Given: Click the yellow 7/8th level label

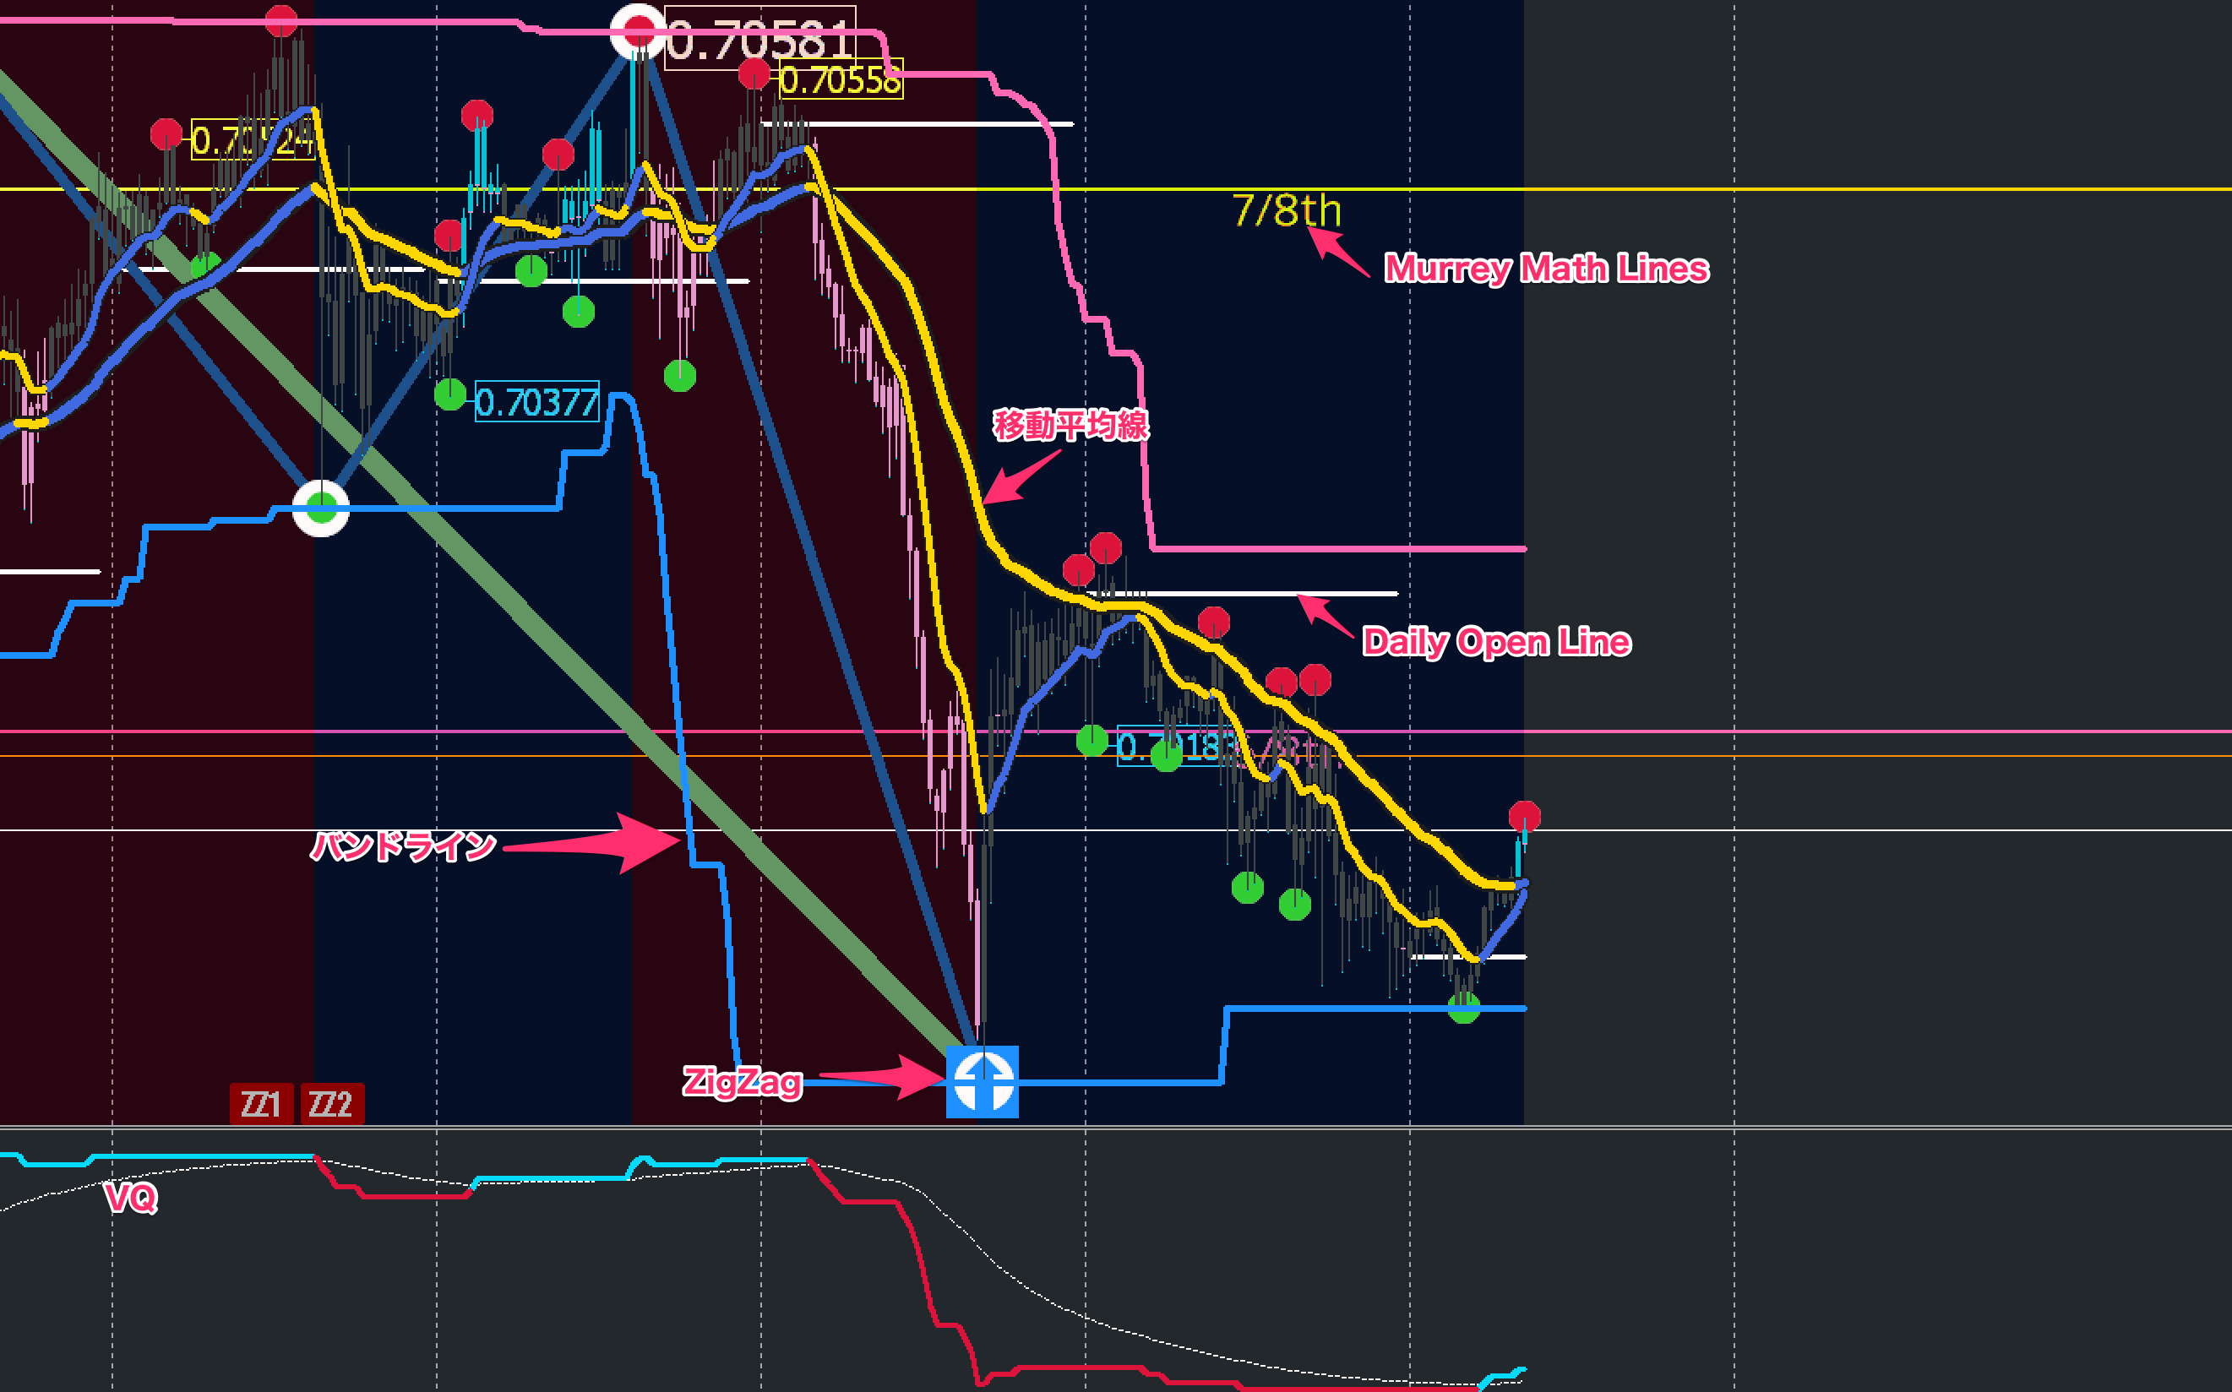Looking at the screenshot, I should click(x=1287, y=211).
